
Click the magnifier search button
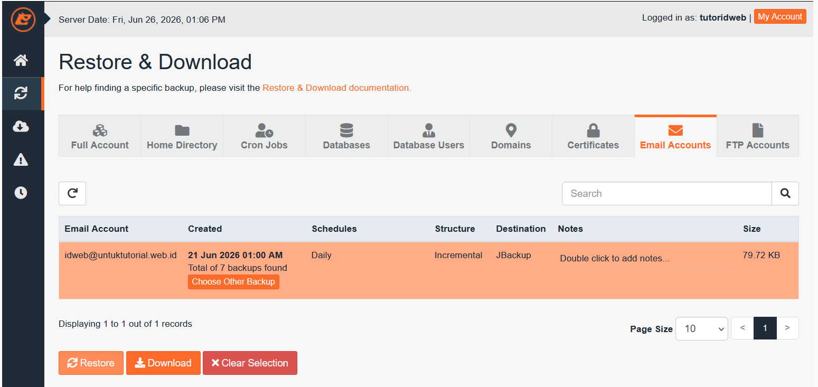point(785,193)
